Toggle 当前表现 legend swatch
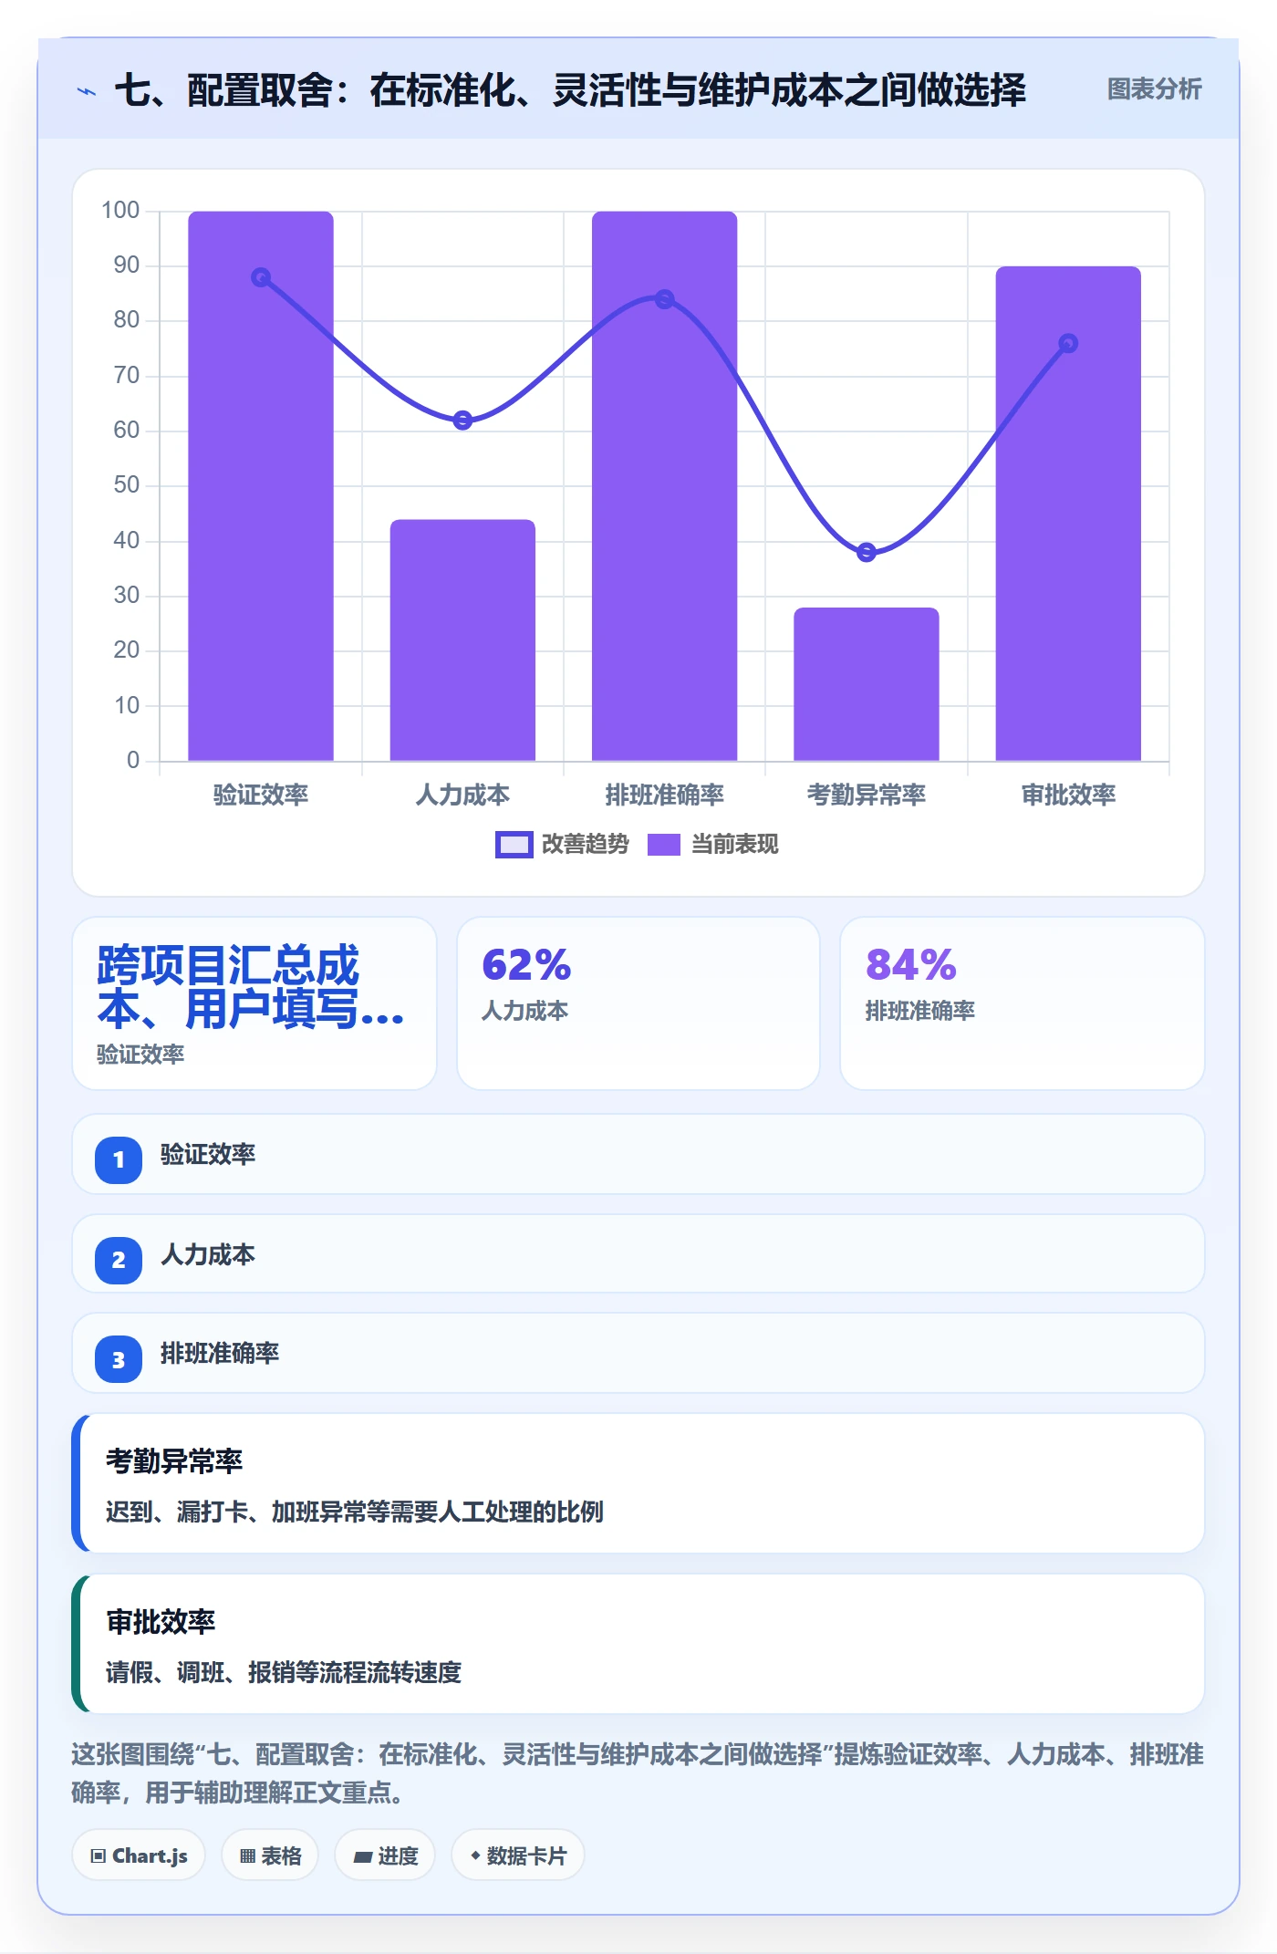 pyautogui.click(x=663, y=845)
